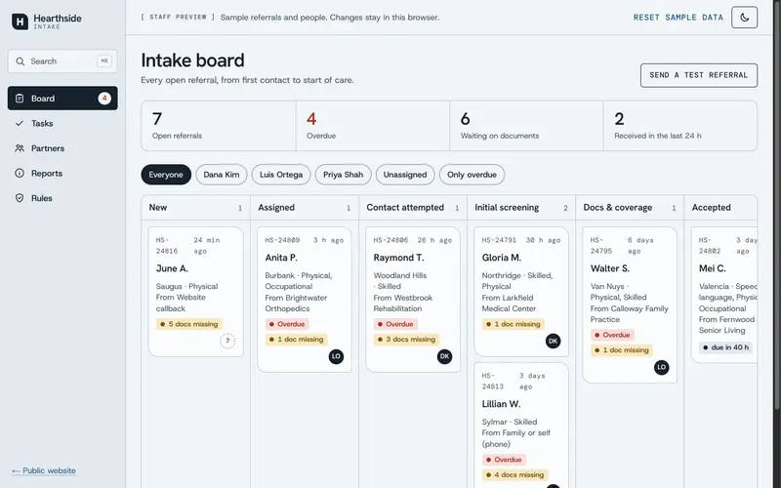Click the Contact attempted column header

click(413, 208)
